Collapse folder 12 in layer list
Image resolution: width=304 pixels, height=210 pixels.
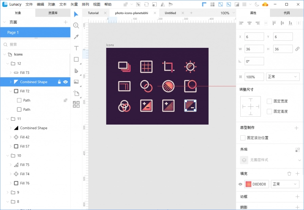click(x=8, y=64)
